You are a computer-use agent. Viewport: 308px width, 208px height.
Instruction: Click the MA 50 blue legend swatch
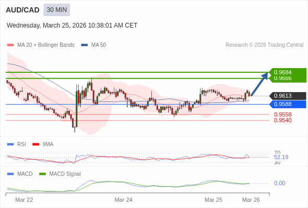click(x=85, y=45)
